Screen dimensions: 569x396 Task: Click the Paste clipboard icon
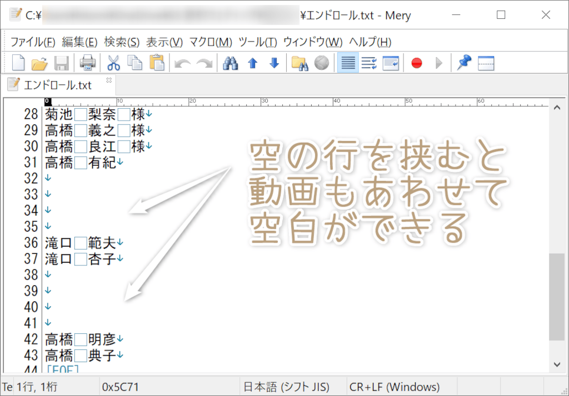[157, 63]
